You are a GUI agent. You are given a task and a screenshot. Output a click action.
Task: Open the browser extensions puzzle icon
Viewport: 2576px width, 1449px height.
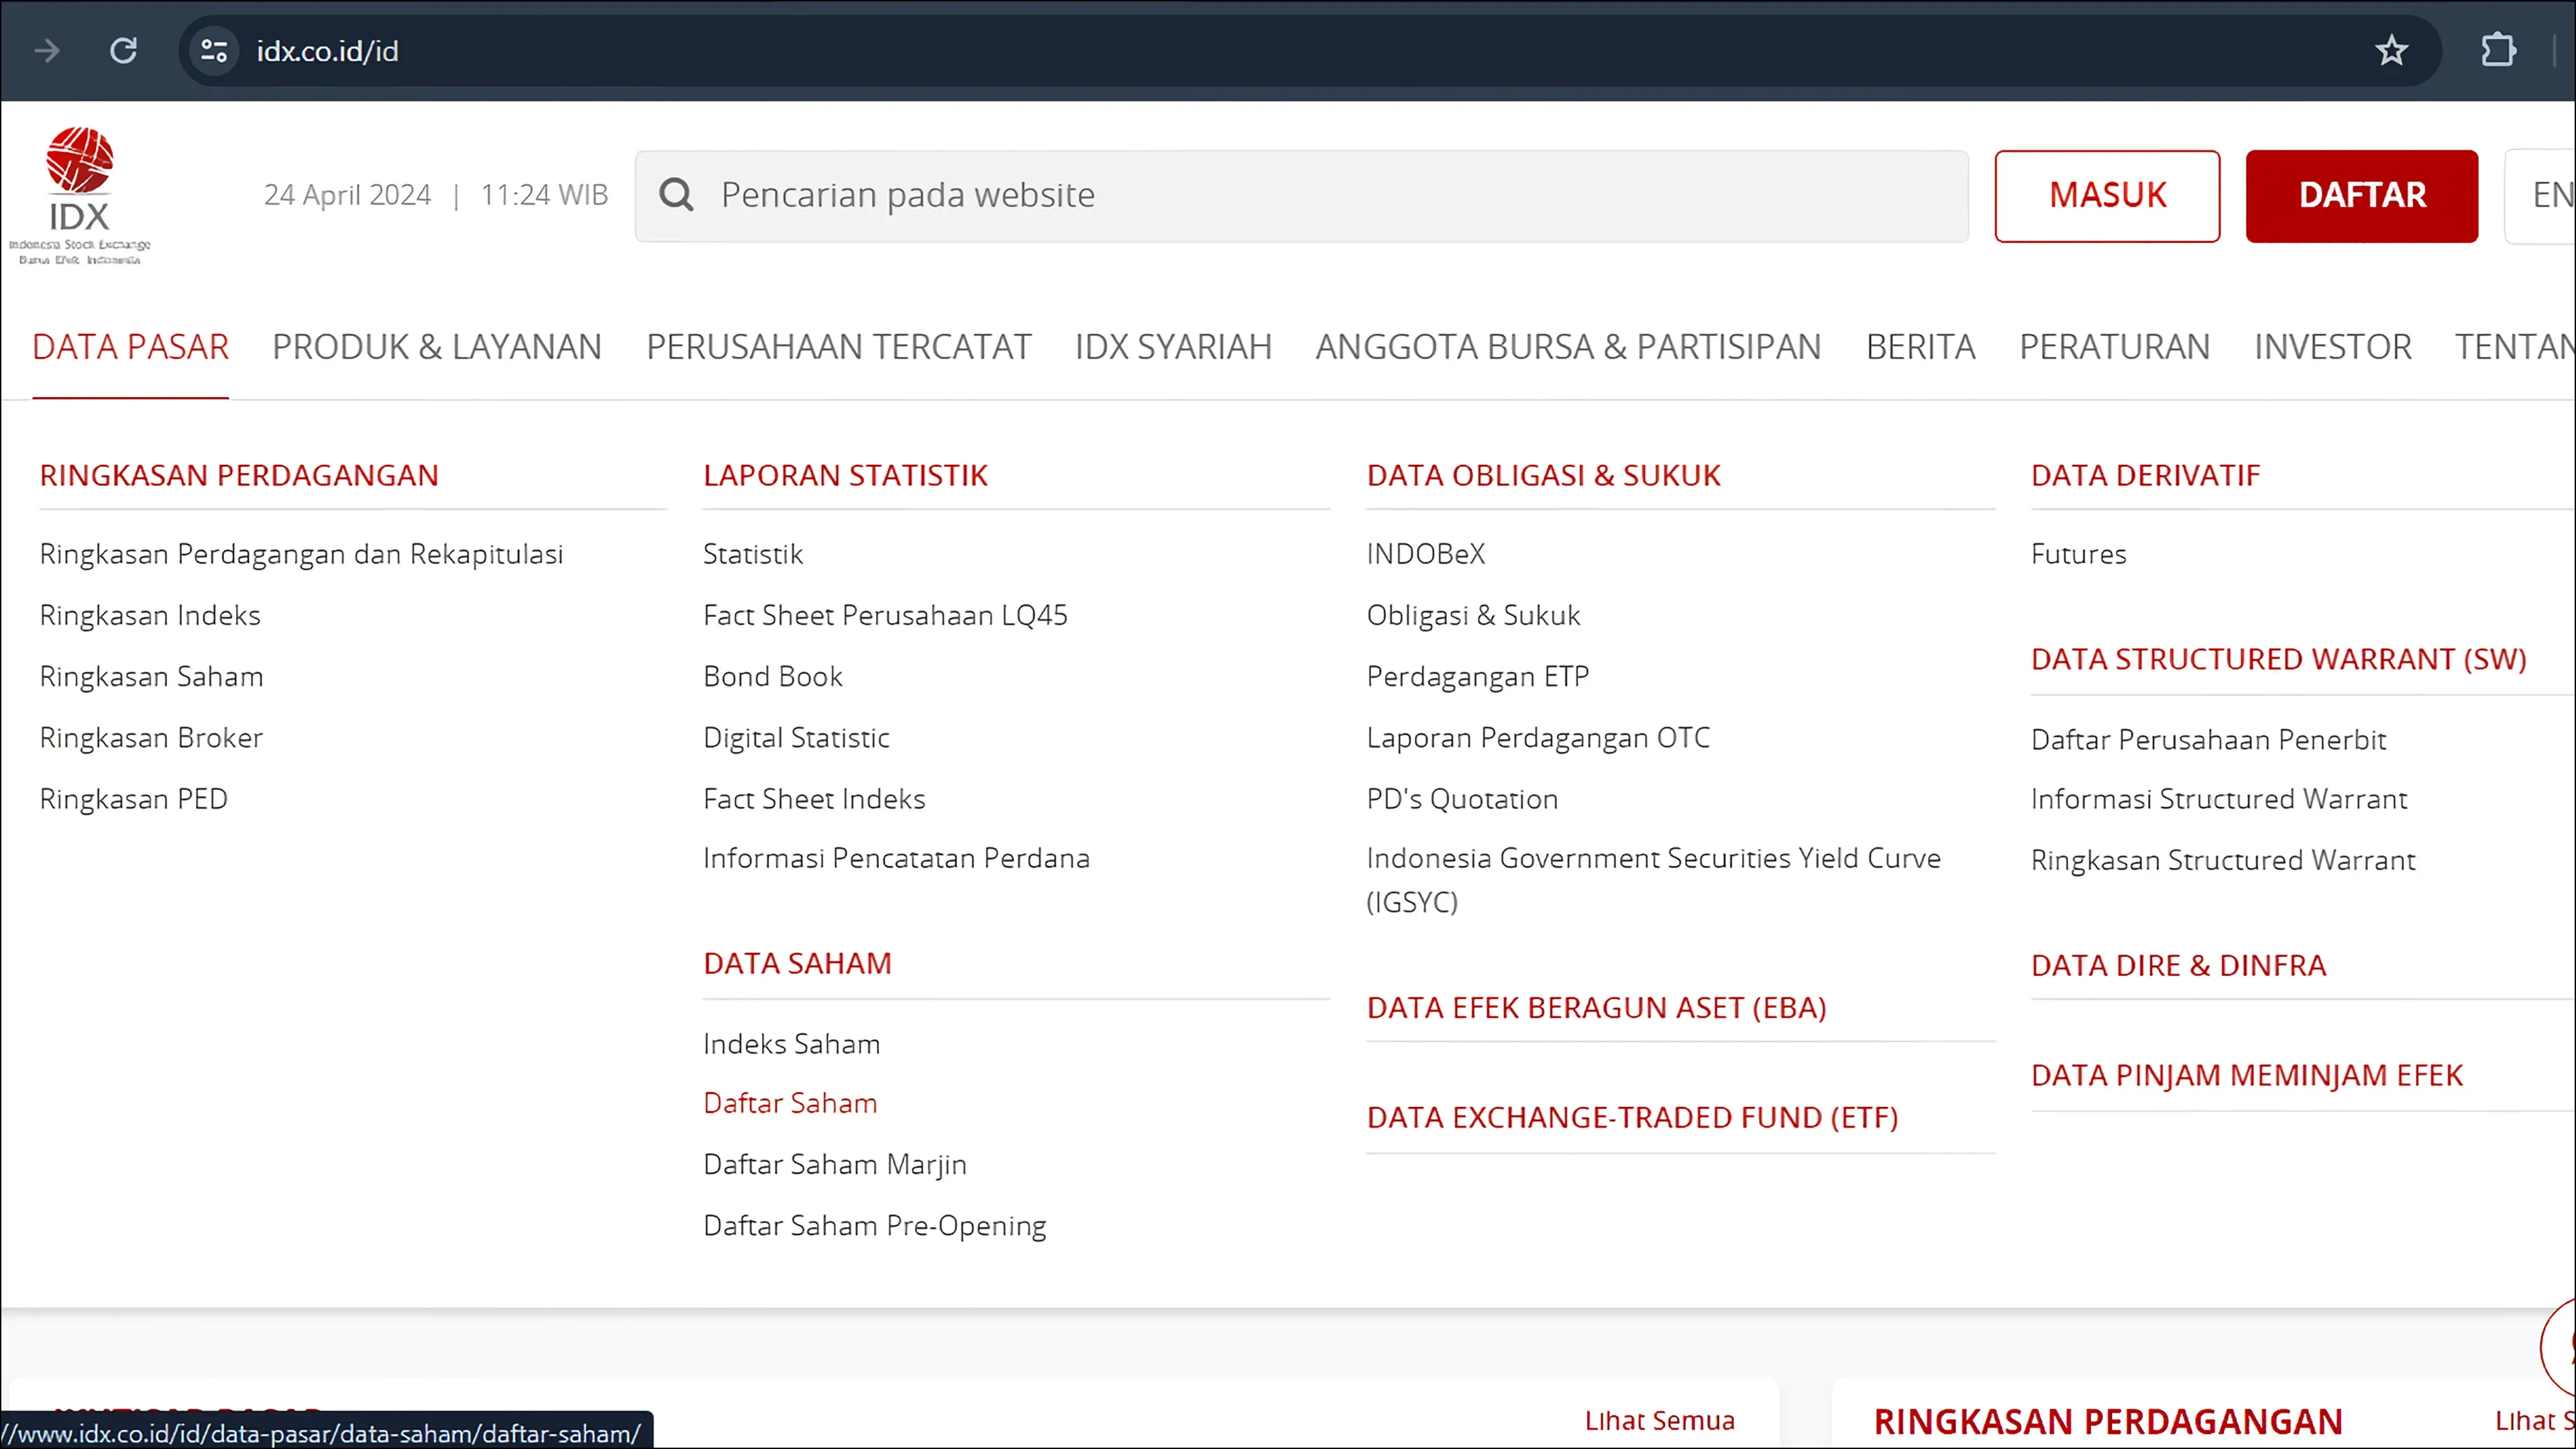[x=2497, y=50]
